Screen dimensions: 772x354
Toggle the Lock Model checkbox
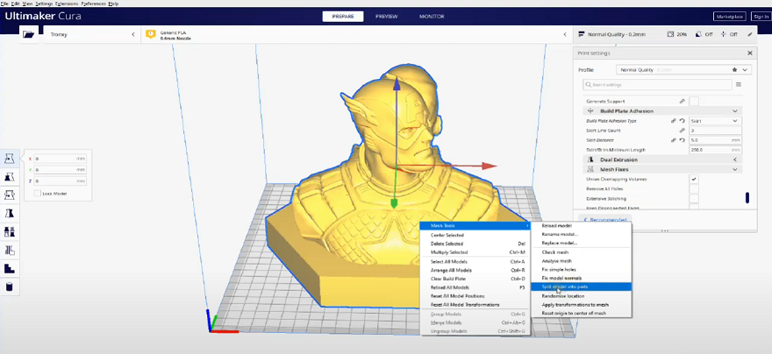coord(37,194)
